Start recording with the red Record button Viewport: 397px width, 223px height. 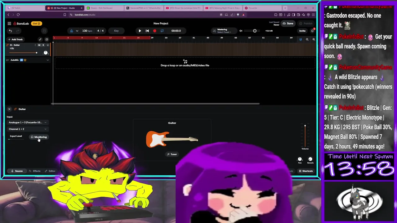[154, 31]
